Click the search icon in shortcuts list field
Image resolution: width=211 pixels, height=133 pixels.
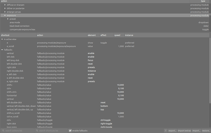point(37,131)
